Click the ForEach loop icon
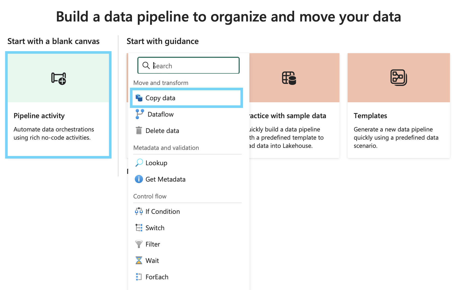The width and height of the screenshot is (464, 290). click(x=139, y=277)
